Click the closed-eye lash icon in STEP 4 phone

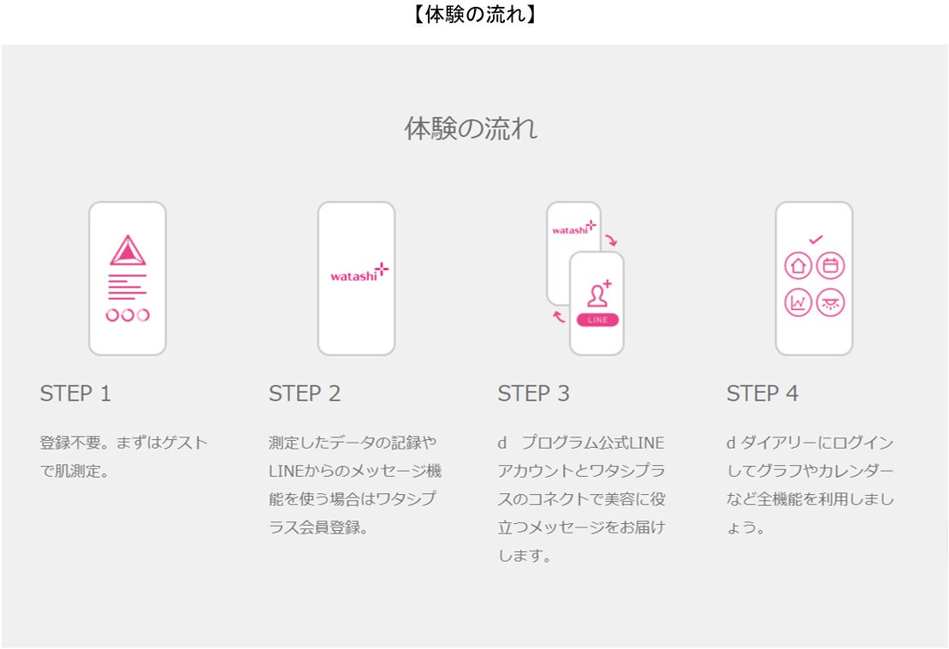pyautogui.click(x=830, y=303)
